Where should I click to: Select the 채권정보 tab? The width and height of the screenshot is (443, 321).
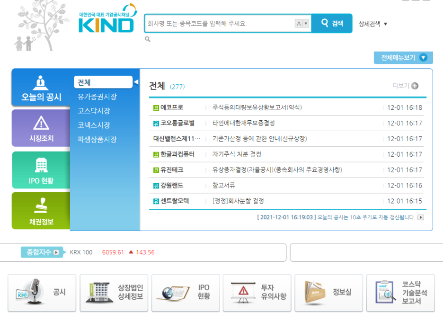click(41, 211)
